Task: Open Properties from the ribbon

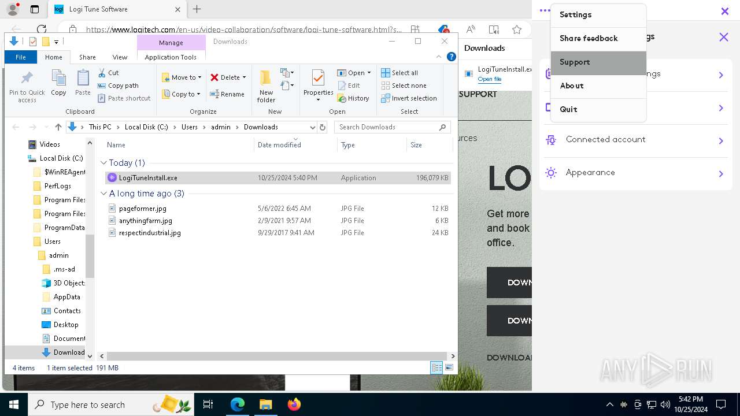Action: click(318, 86)
